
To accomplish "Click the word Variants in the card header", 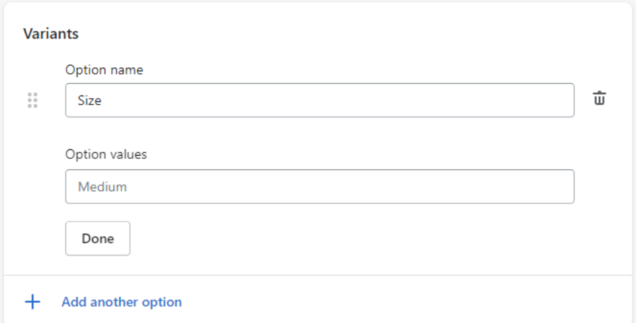I will point(51,33).
